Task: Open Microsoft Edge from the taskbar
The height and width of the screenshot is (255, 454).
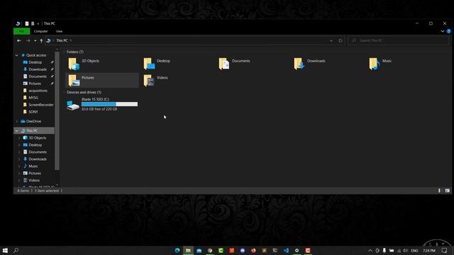Action: pyautogui.click(x=177, y=250)
